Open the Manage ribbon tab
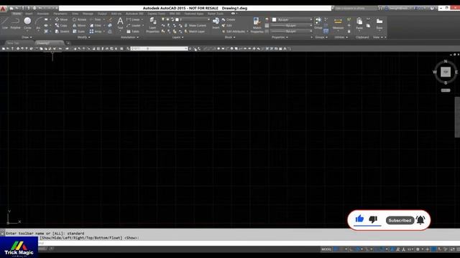 88,14
